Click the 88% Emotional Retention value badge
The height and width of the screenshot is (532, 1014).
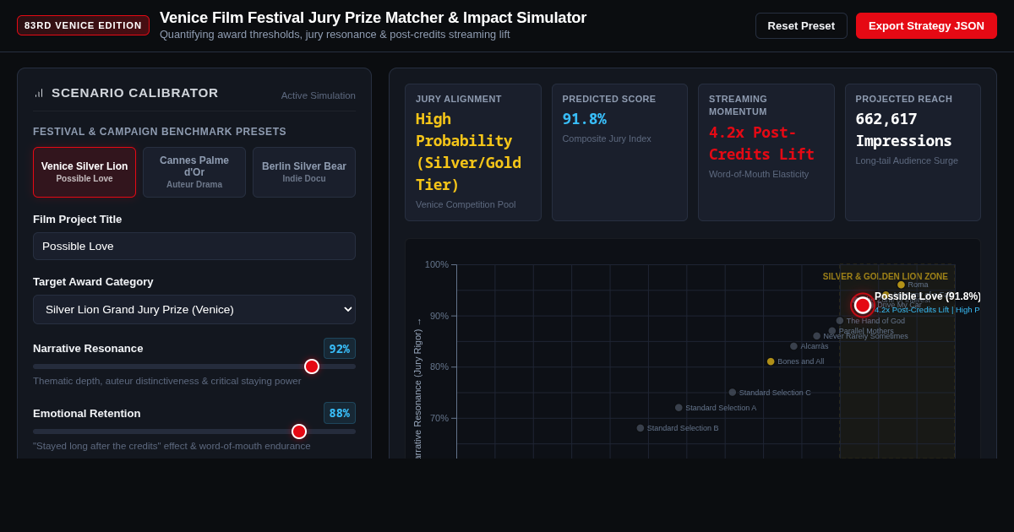pos(340,413)
